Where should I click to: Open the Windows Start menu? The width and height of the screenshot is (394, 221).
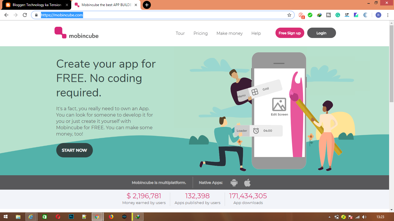[x=5, y=217]
